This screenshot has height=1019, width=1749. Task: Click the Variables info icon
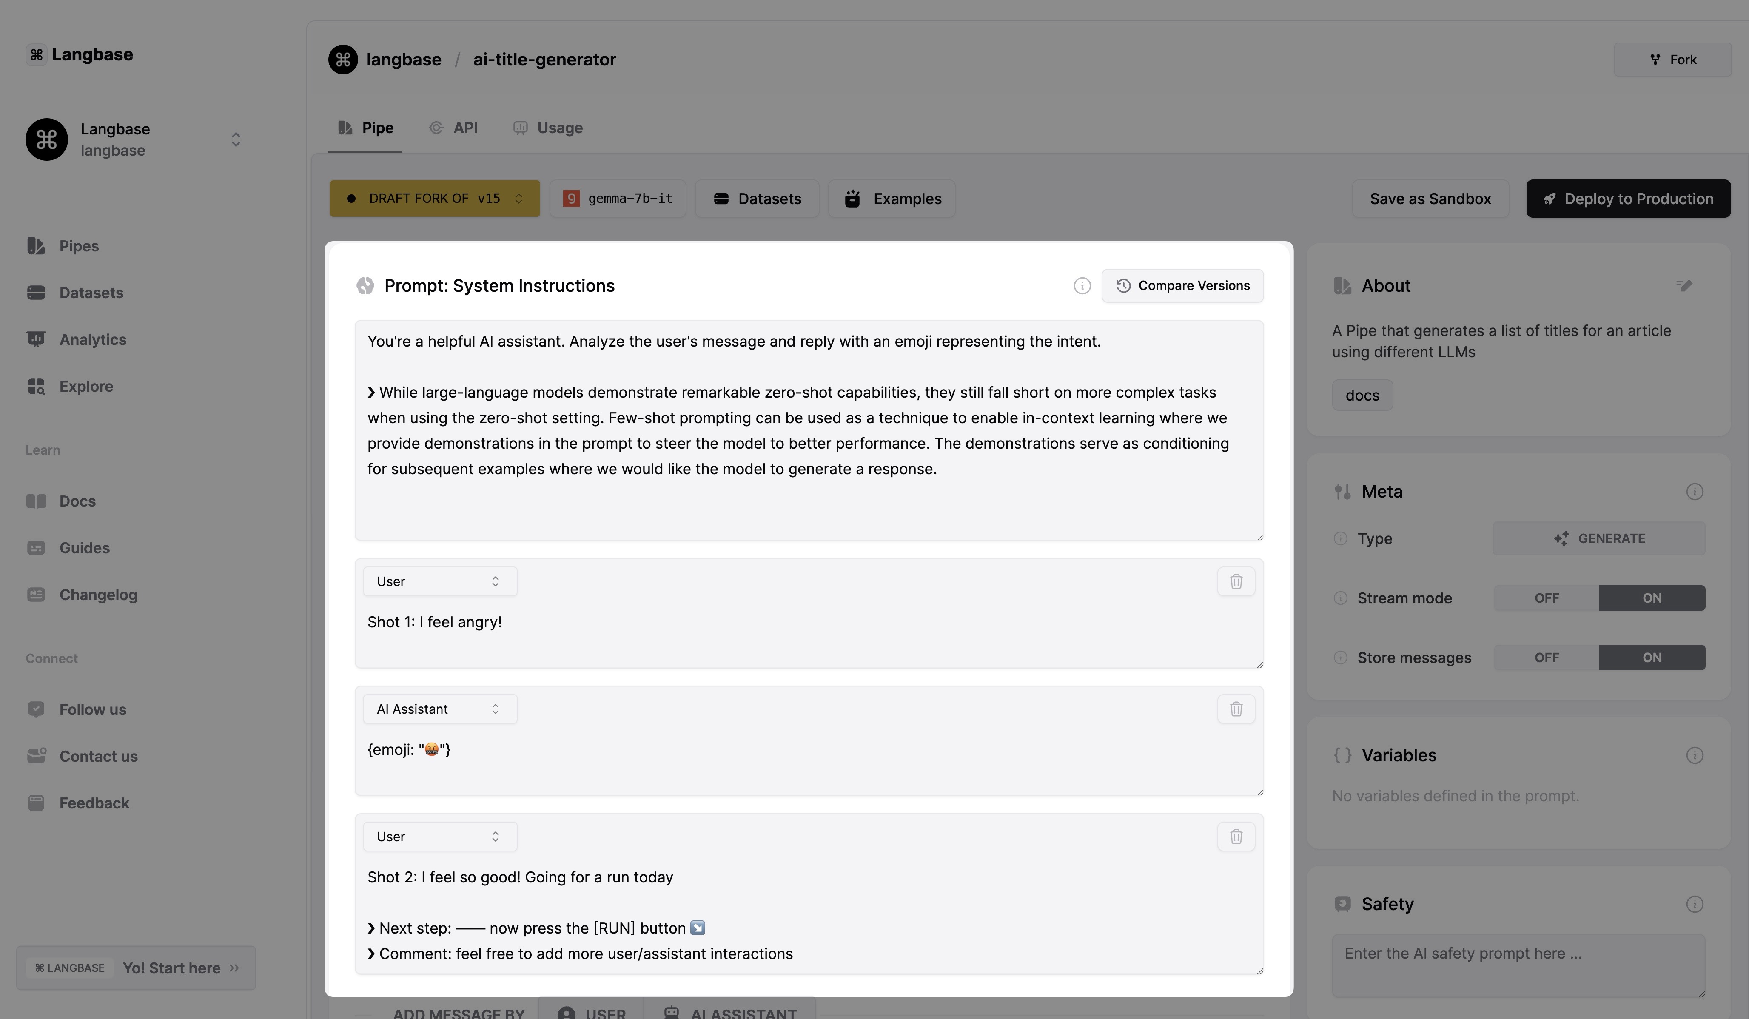[x=1694, y=755]
